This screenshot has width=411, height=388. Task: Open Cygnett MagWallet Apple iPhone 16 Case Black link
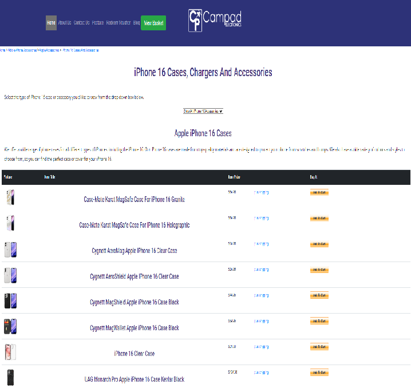[134, 328]
